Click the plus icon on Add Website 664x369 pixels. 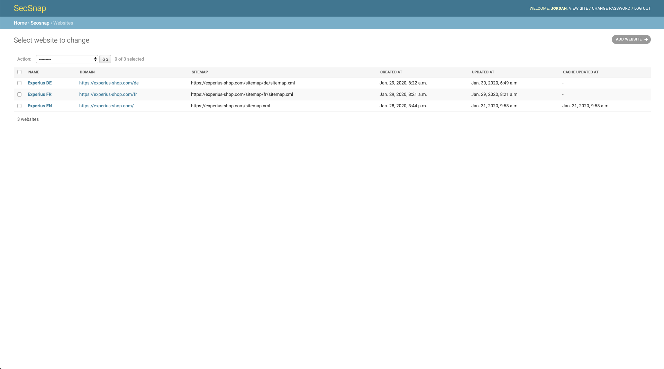click(646, 39)
